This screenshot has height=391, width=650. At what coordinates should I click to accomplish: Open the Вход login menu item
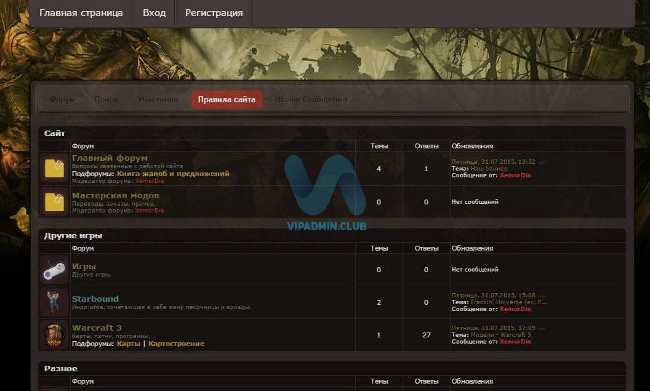pyautogui.click(x=154, y=13)
